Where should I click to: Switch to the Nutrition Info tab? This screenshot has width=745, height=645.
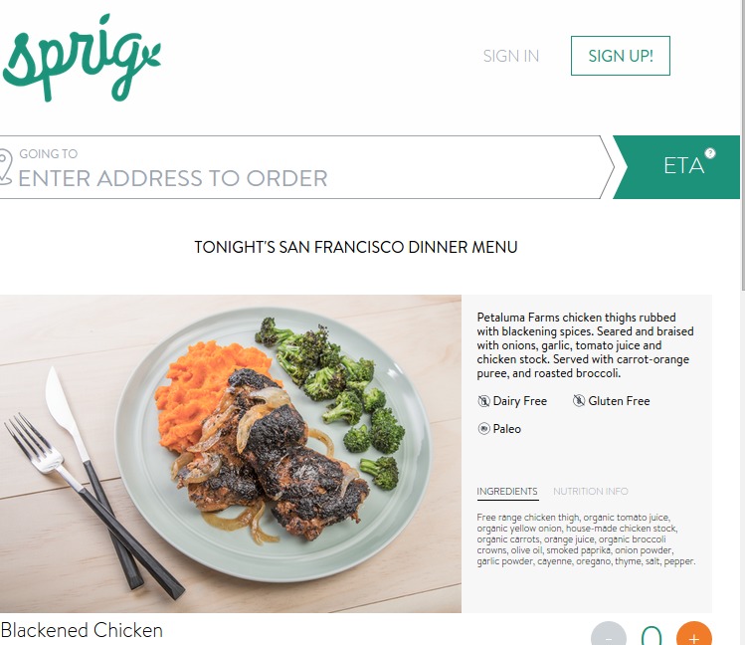tap(591, 491)
